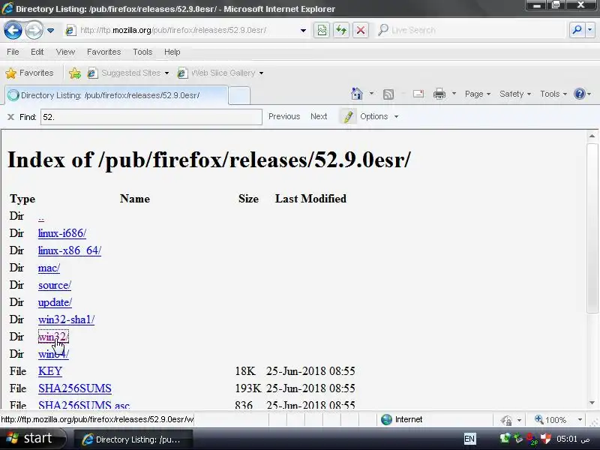
Task: Open the source/ directory link
Action: click(55, 286)
